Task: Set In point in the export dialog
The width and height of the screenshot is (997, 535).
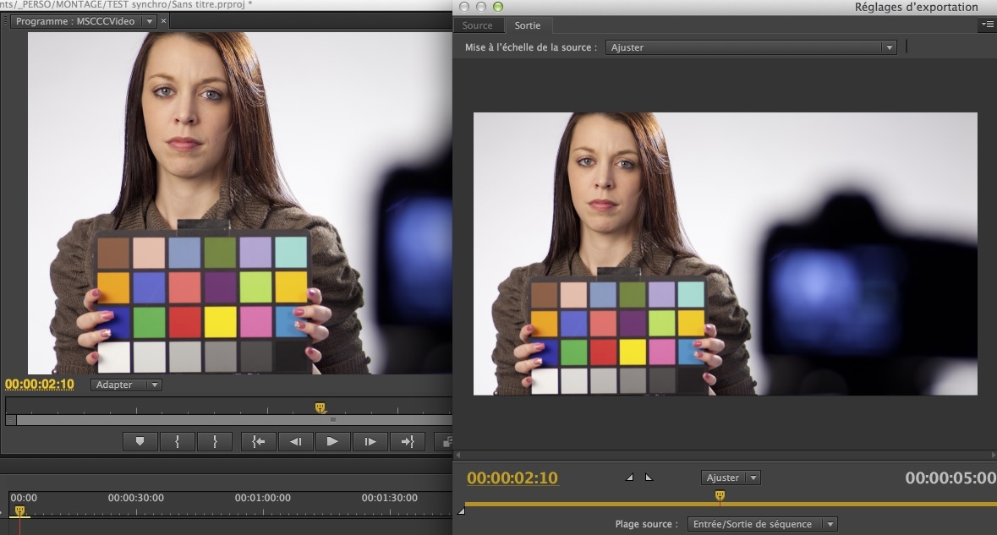Action: pyautogui.click(x=629, y=478)
